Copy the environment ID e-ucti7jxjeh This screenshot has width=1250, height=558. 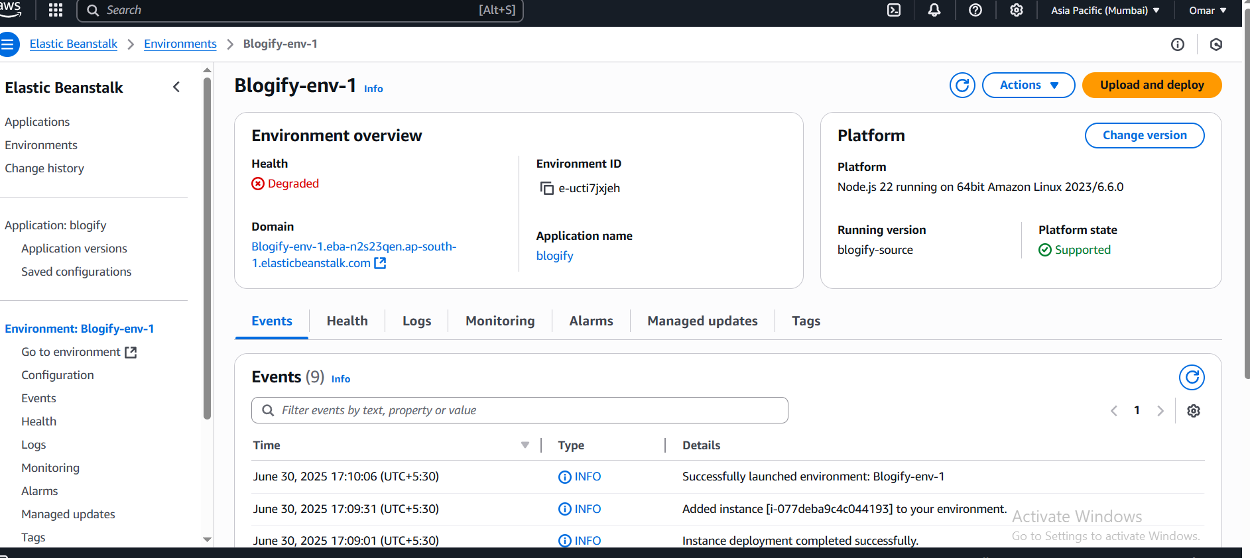coord(546,188)
